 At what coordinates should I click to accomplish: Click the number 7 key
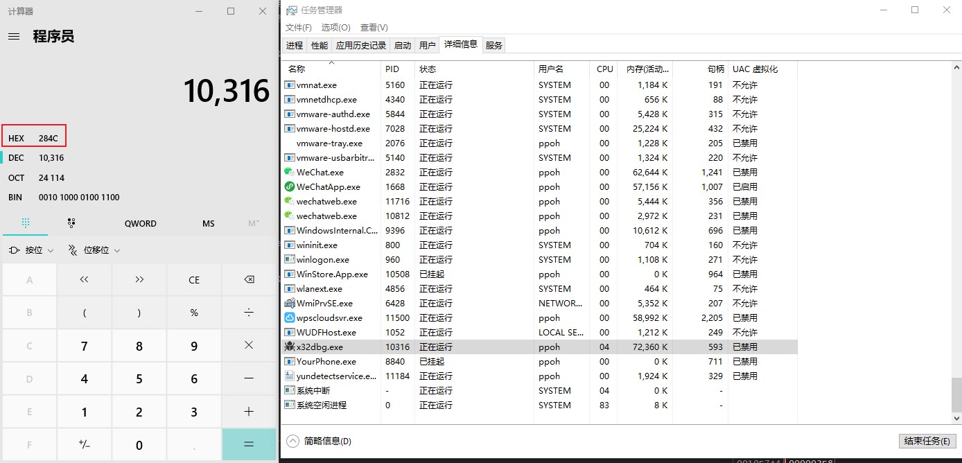(84, 345)
